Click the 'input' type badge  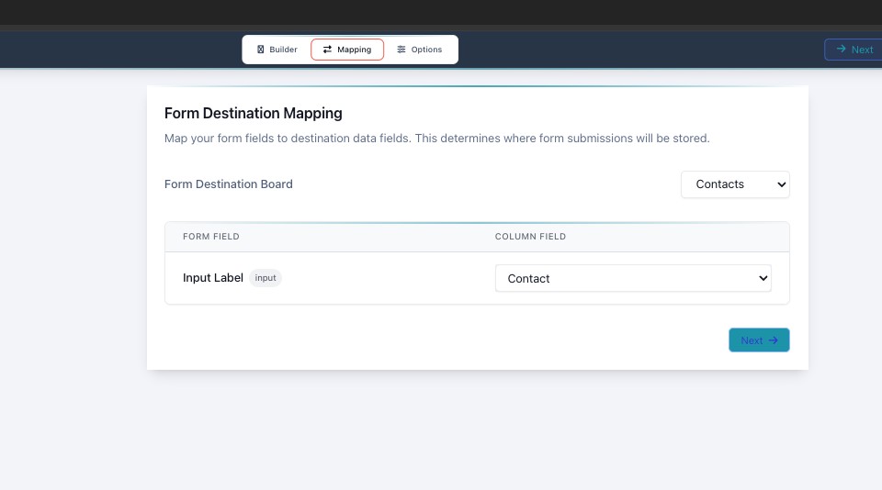click(x=266, y=278)
